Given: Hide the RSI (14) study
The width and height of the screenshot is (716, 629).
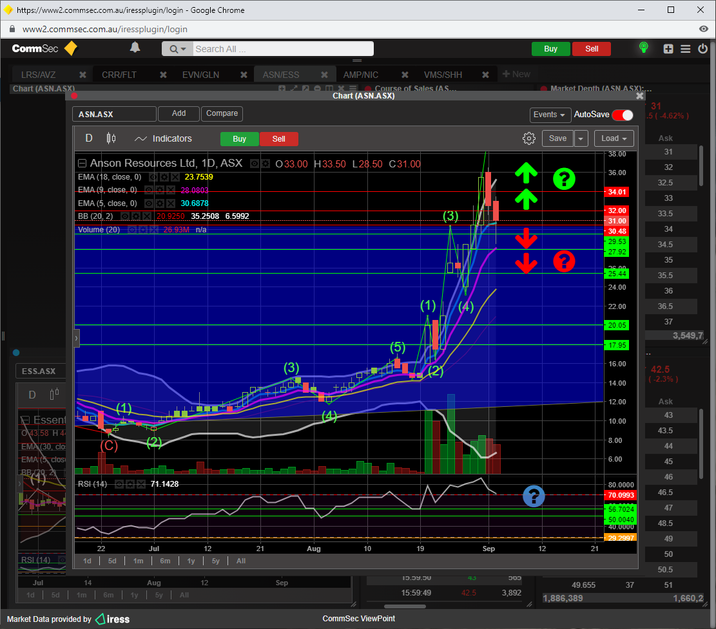Looking at the screenshot, I should [x=119, y=484].
